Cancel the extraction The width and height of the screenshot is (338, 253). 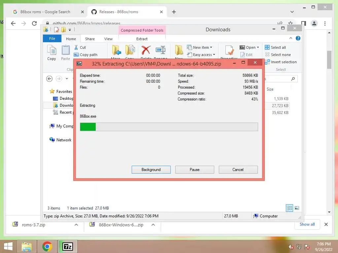[238, 170]
